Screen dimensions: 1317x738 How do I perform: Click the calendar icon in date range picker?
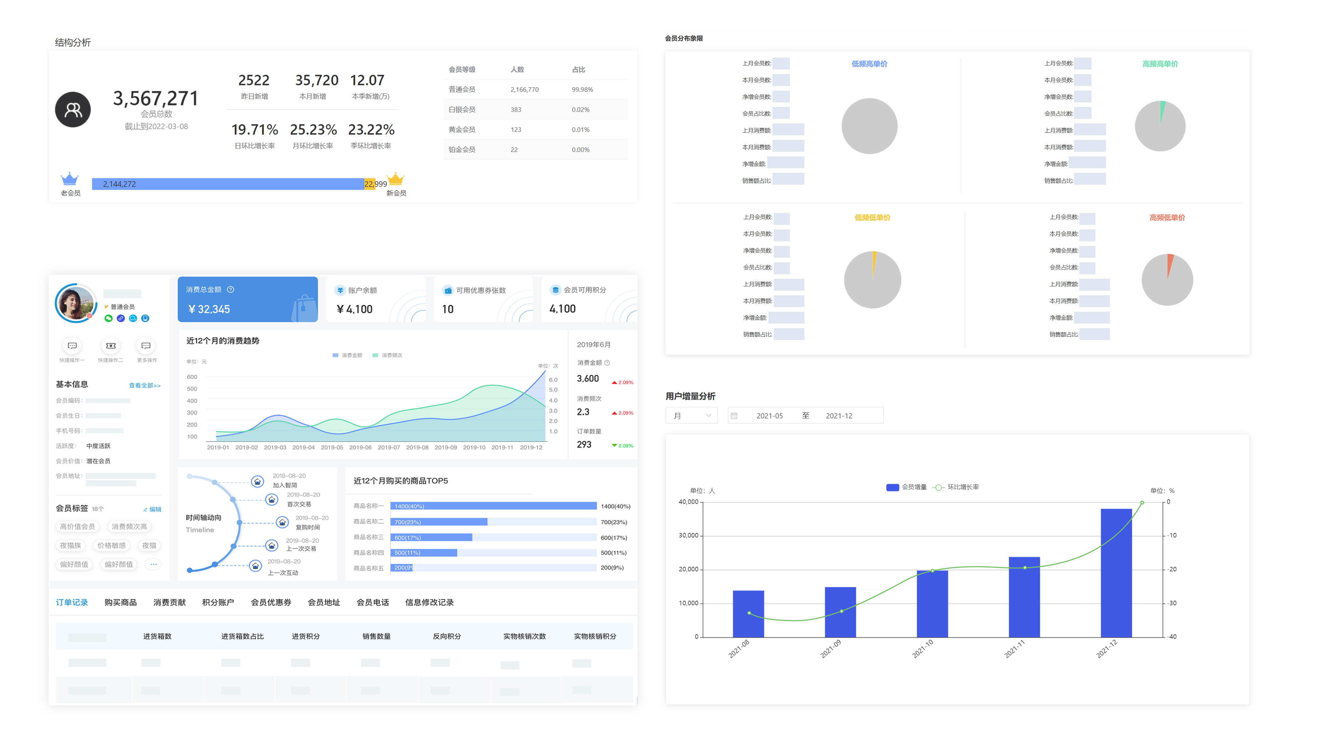pos(734,416)
